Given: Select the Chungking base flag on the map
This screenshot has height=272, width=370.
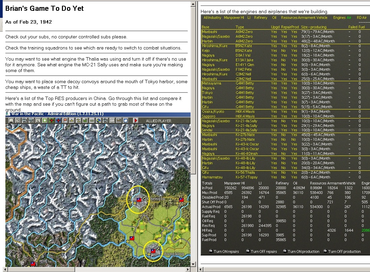Looking at the screenshot, I should 153,251.
